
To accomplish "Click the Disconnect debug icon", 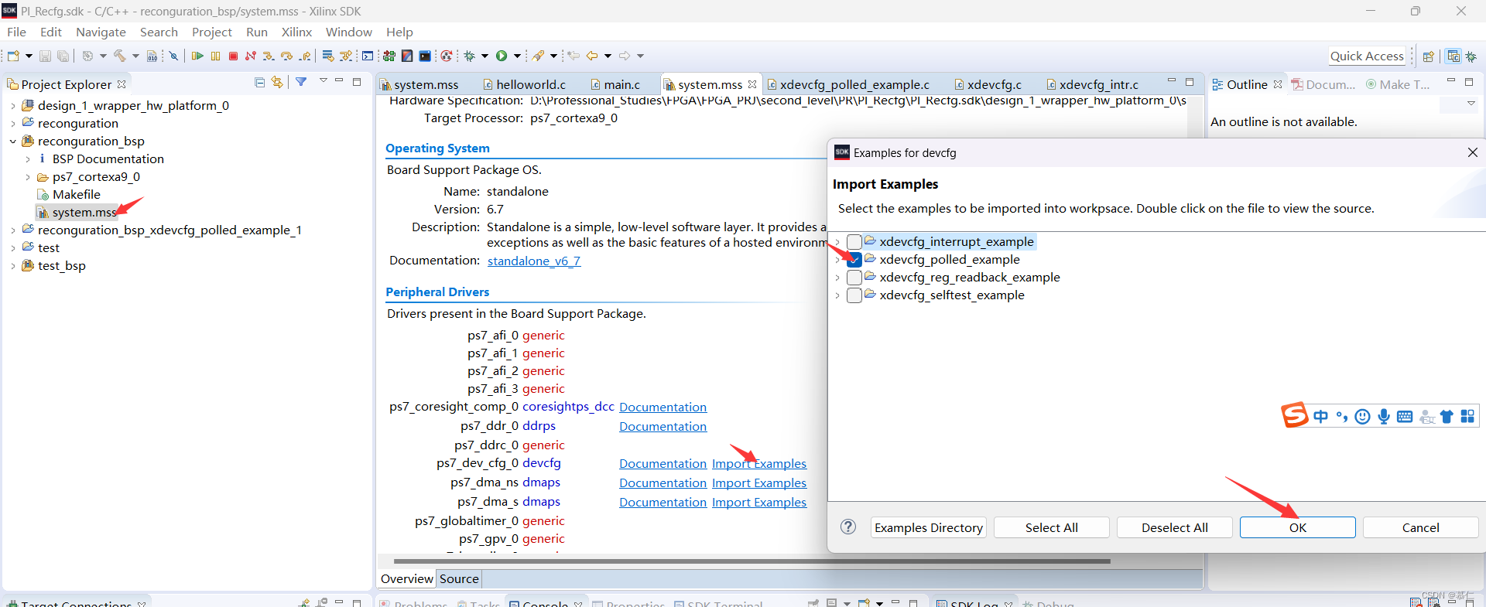I will pos(250,56).
